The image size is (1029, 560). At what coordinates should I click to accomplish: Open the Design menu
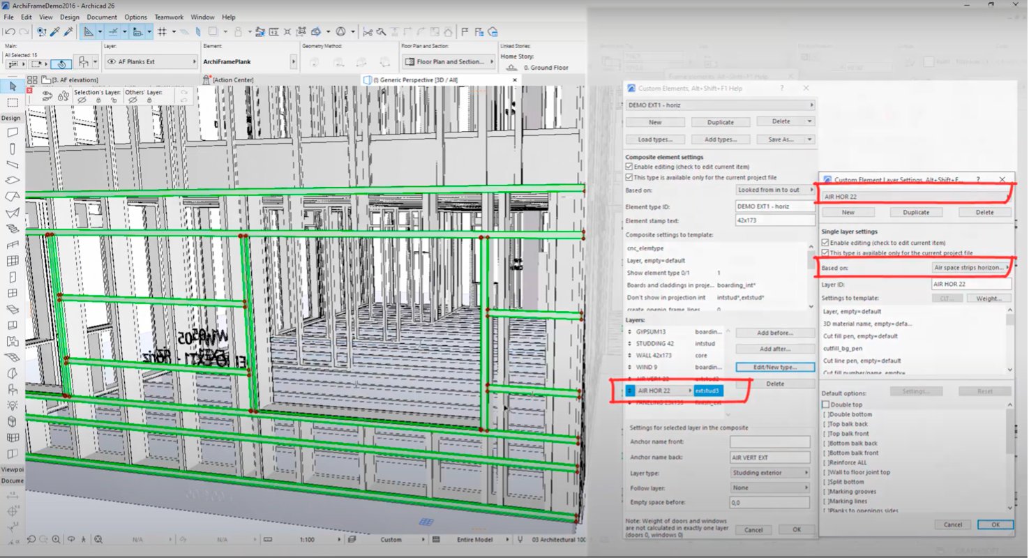[x=69, y=17]
